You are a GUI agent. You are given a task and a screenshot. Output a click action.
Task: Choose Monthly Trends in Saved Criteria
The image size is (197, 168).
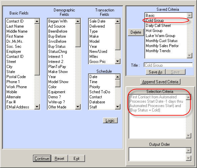158,51
